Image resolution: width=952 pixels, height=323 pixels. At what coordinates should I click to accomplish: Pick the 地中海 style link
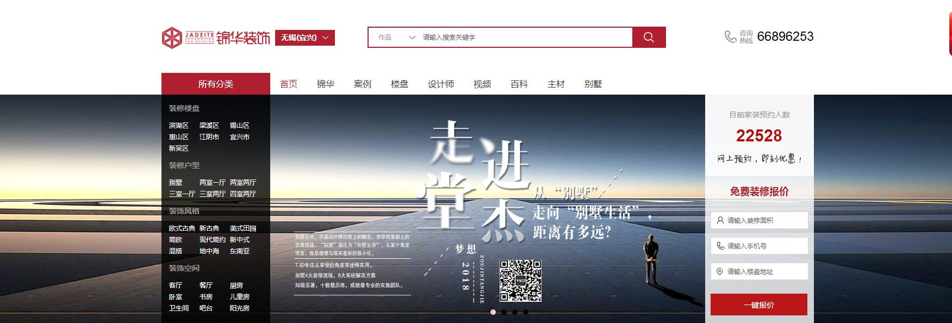(x=209, y=251)
